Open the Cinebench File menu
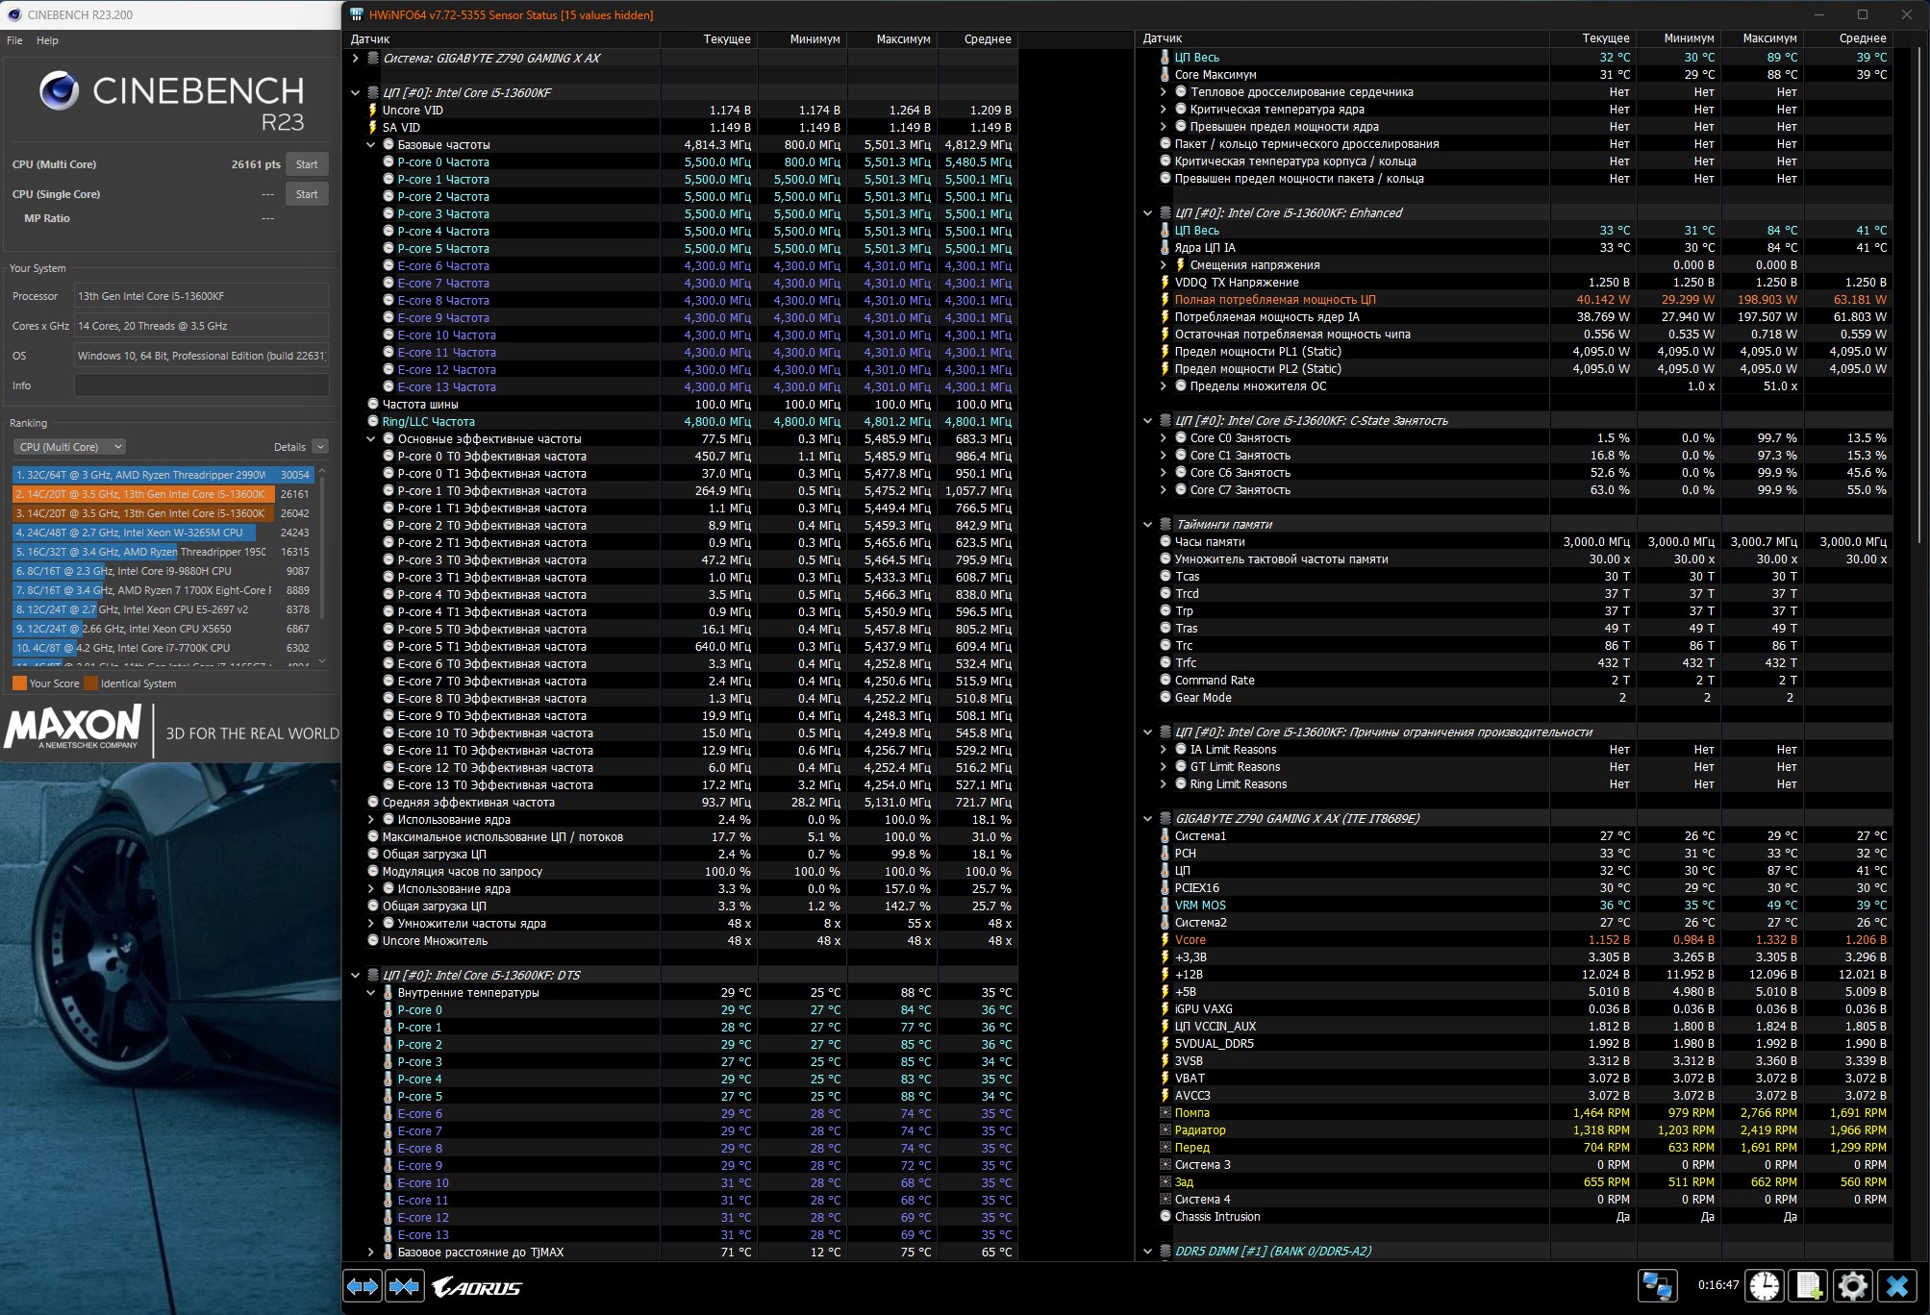1930x1315 pixels. click(x=14, y=40)
